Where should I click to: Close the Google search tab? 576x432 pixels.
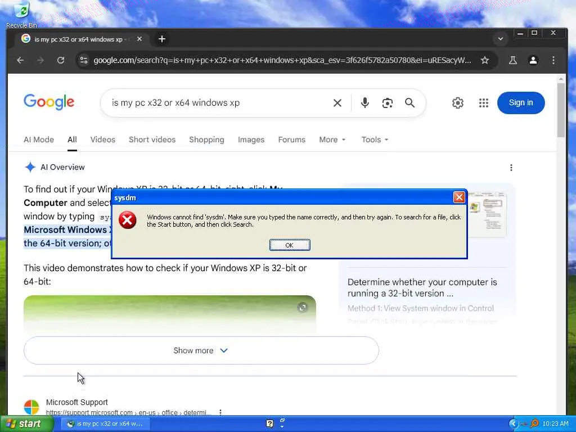pyautogui.click(x=139, y=39)
